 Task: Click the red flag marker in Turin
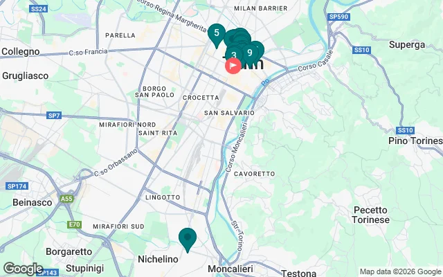click(233, 66)
